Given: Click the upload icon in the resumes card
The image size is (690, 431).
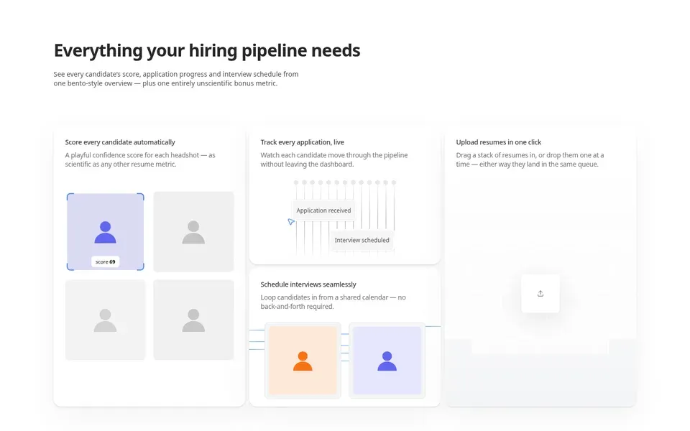Looking at the screenshot, I should [x=540, y=293].
